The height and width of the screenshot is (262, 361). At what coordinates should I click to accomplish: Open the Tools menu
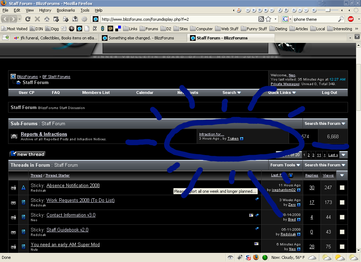click(85, 10)
